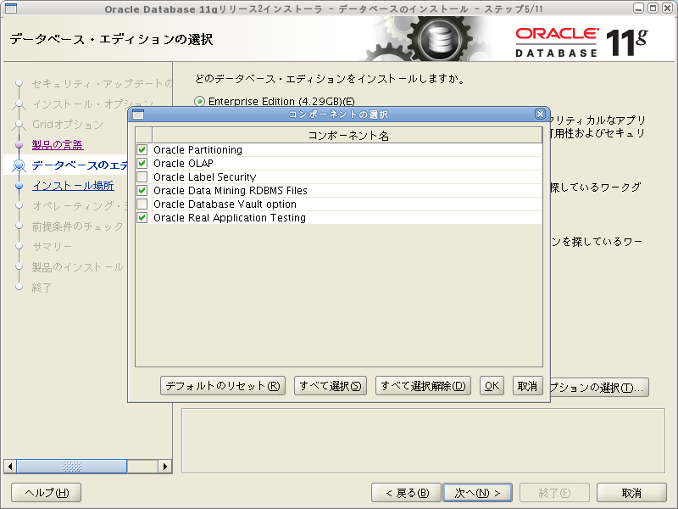Check the Oracle Database Vault option box
The image size is (678, 509).
[142, 204]
